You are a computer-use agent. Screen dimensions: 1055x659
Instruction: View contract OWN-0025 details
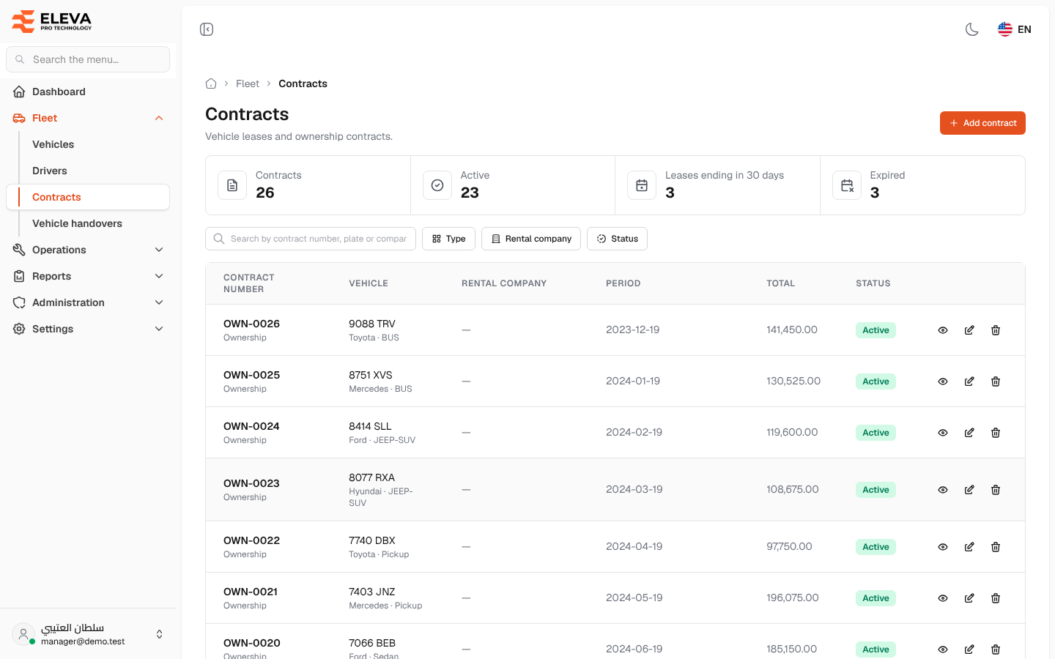point(943,381)
